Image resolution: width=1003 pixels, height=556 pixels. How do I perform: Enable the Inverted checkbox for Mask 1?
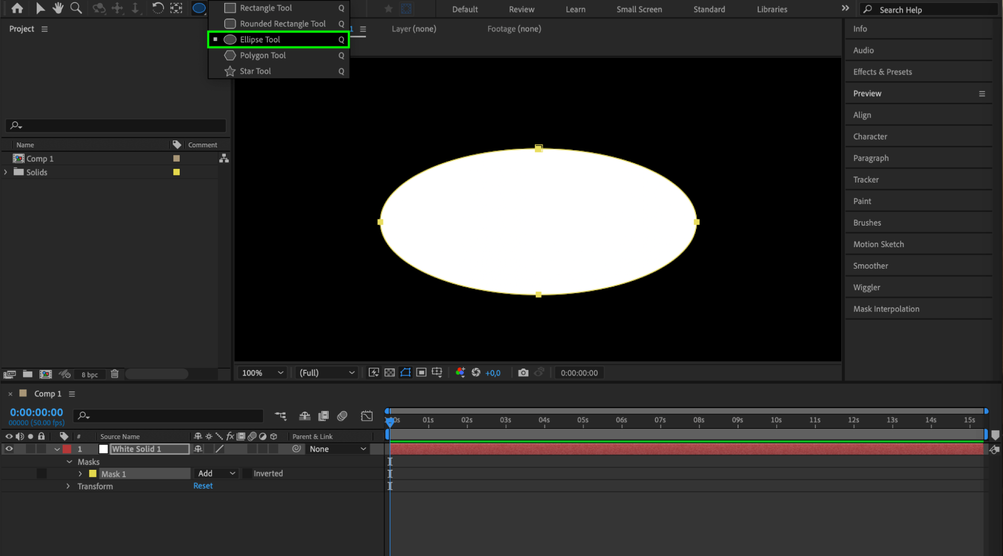tap(247, 473)
